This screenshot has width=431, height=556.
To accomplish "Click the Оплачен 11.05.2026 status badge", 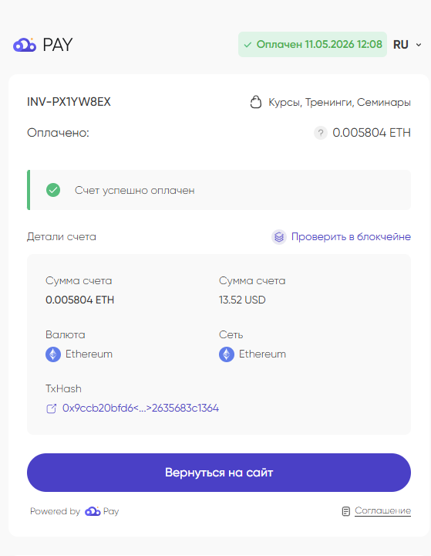I will 312,44.
